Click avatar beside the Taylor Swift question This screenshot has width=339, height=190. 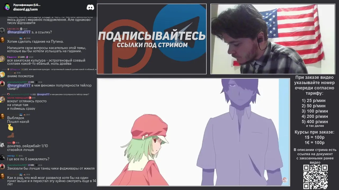tap(2, 84)
